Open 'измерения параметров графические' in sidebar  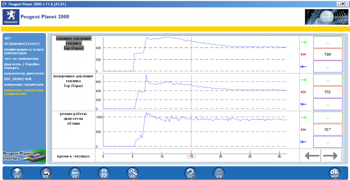(24, 92)
